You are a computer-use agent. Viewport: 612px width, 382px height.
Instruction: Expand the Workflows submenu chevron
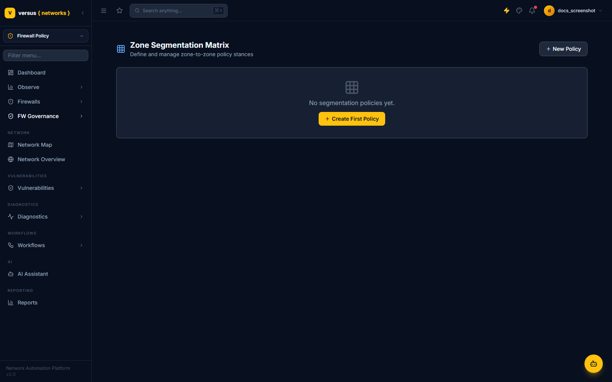tap(81, 245)
